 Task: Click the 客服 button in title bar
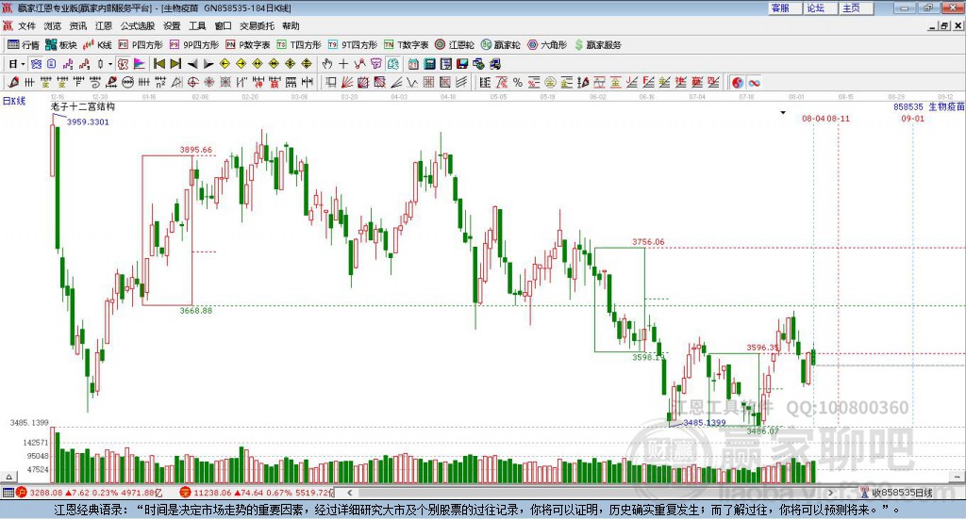pyautogui.click(x=785, y=8)
